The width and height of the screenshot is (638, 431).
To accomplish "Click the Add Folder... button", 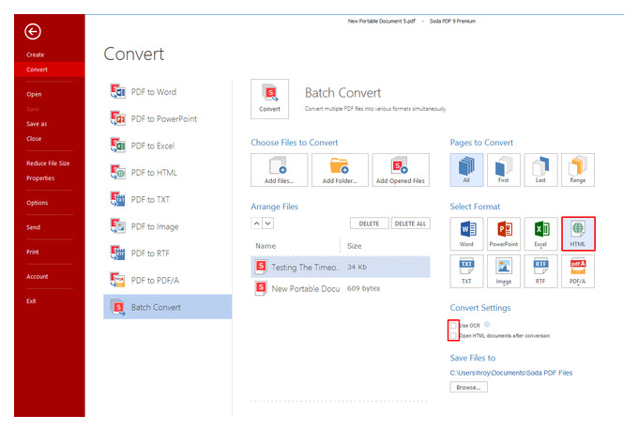I will click(340, 170).
